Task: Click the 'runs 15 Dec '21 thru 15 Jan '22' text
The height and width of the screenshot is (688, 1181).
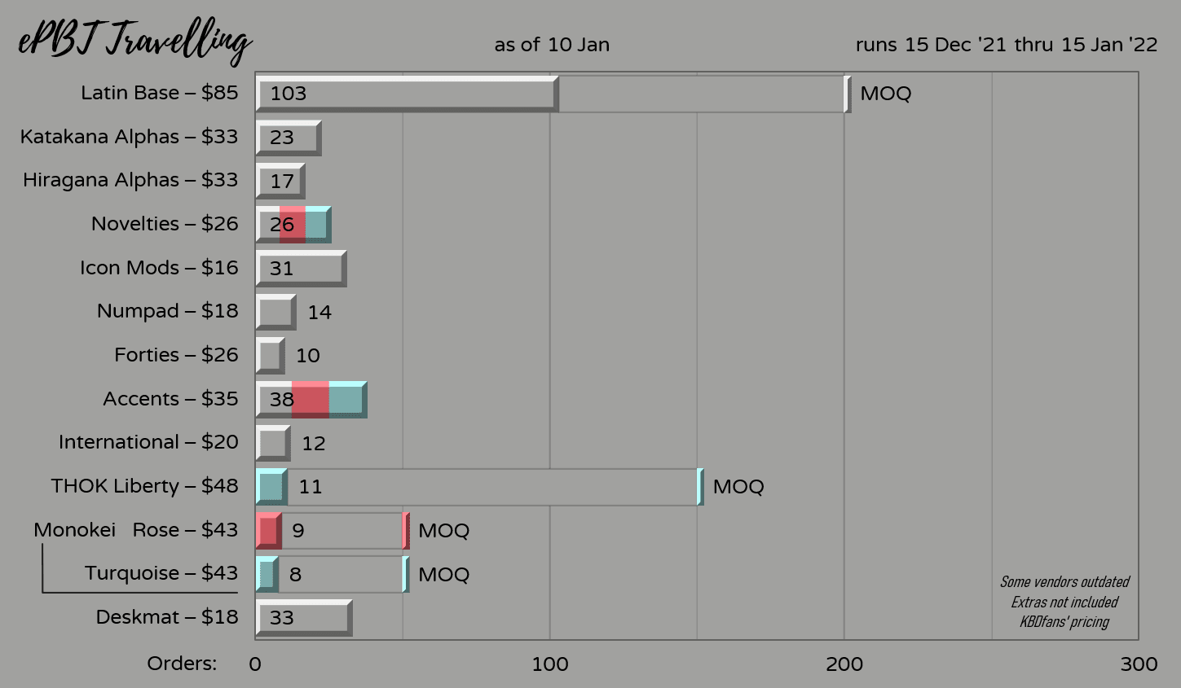Action: pyautogui.click(x=1006, y=45)
